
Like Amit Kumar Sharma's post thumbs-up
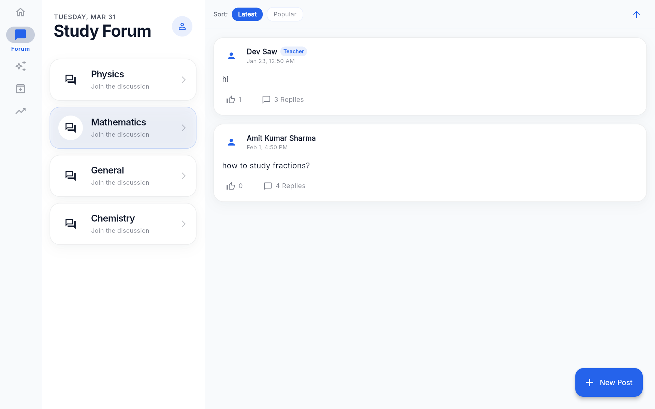(x=231, y=186)
